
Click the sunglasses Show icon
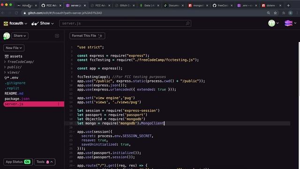pyautogui.click(x=35, y=23)
